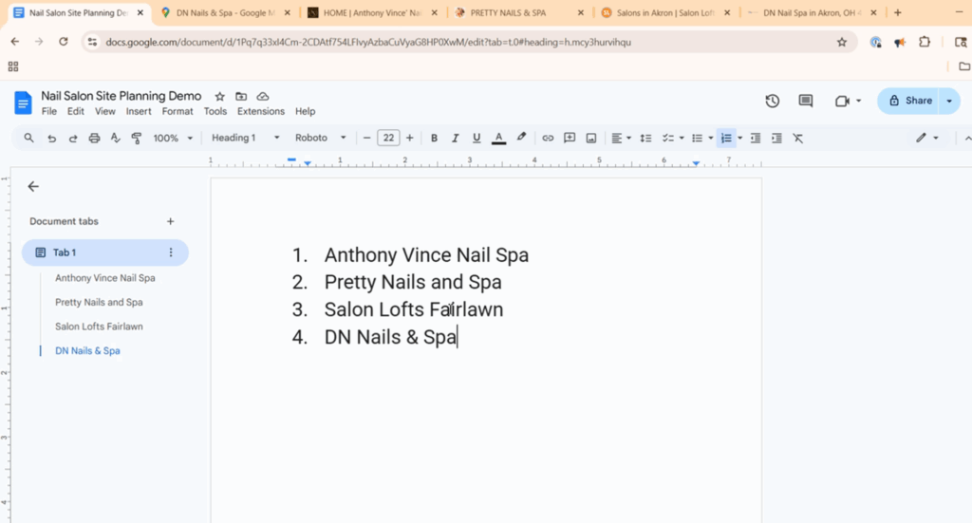Jump to Anthony Vince Nail Spa outline heading
This screenshot has width=972, height=523.
pyautogui.click(x=104, y=278)
